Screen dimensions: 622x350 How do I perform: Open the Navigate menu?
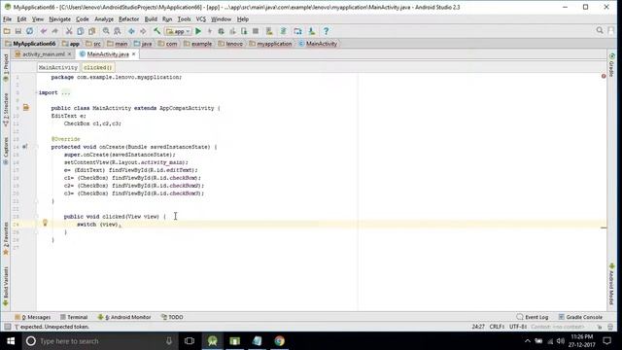[59, 19]
